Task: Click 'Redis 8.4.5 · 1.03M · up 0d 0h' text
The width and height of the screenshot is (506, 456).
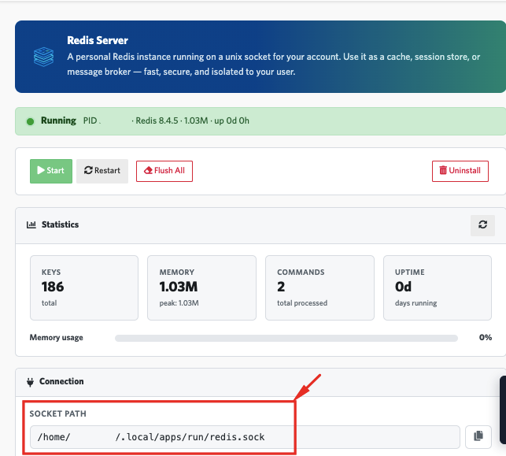Action: (x=192, y=120)
